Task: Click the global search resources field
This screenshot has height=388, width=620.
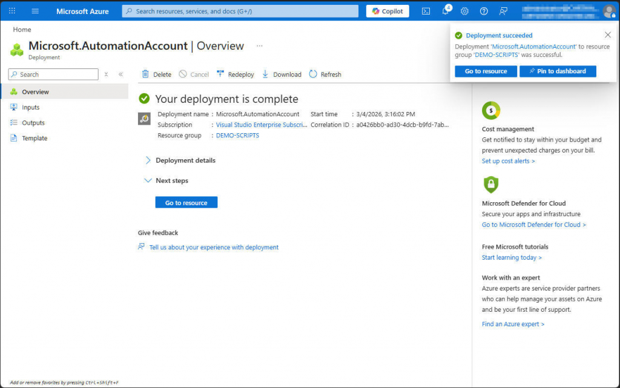Action: pos(240,10)
